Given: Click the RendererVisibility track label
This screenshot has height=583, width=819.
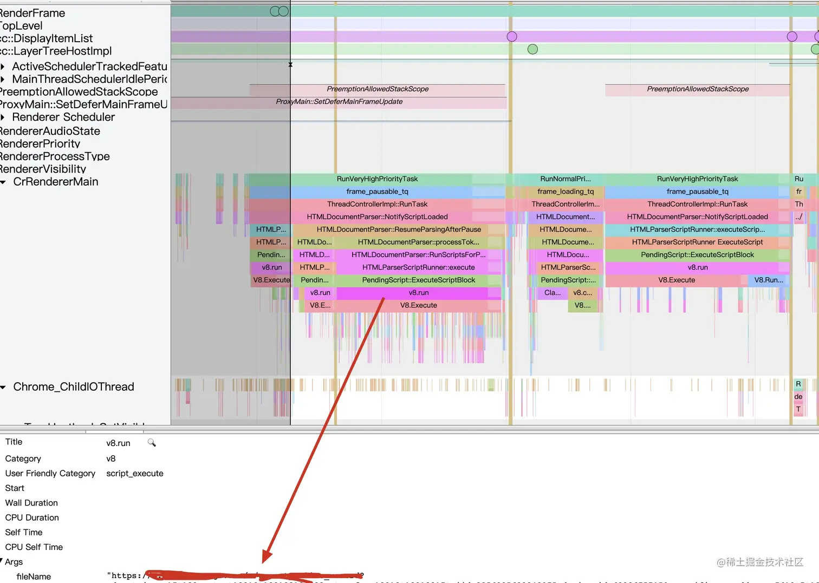Looking at the screenshot, I should coord(43,169).
